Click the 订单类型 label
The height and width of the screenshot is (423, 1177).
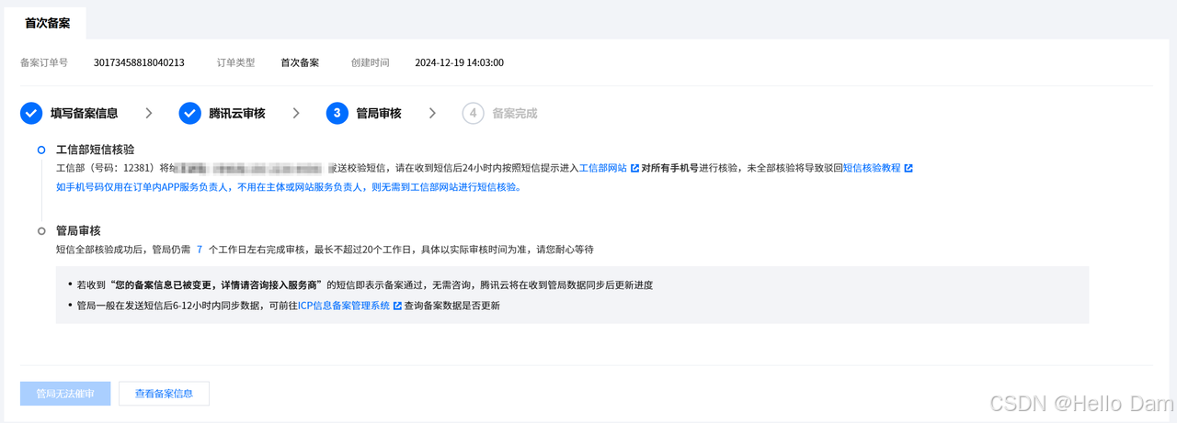[235, 63]
